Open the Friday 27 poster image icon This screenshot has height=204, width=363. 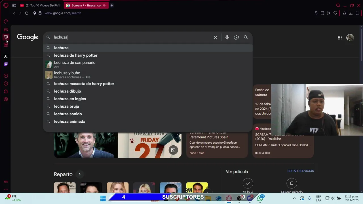173,150
